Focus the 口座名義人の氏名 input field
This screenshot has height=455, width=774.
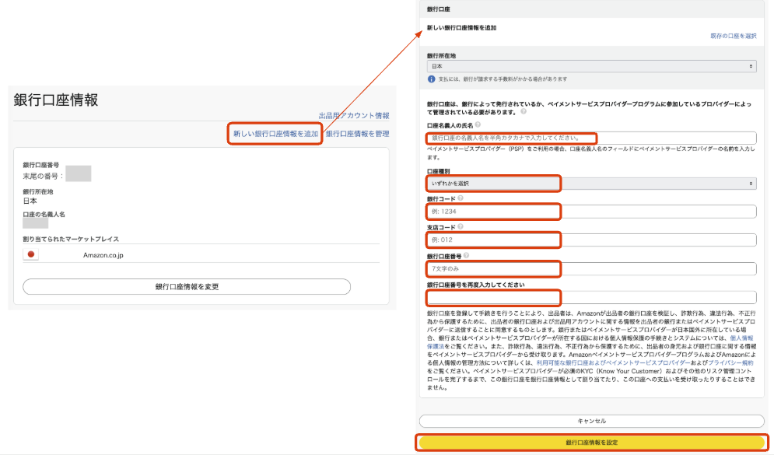[591, 138]
